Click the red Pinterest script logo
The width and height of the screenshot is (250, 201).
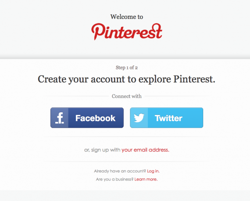(x=127, y=32)
